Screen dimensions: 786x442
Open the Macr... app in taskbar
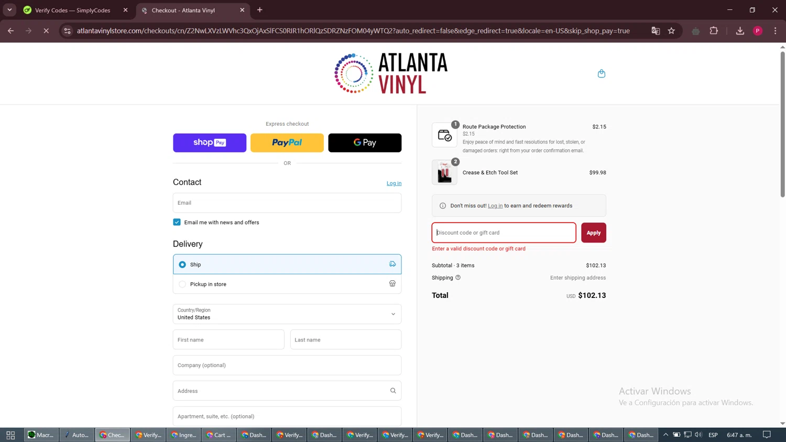(x=41, y=435)
